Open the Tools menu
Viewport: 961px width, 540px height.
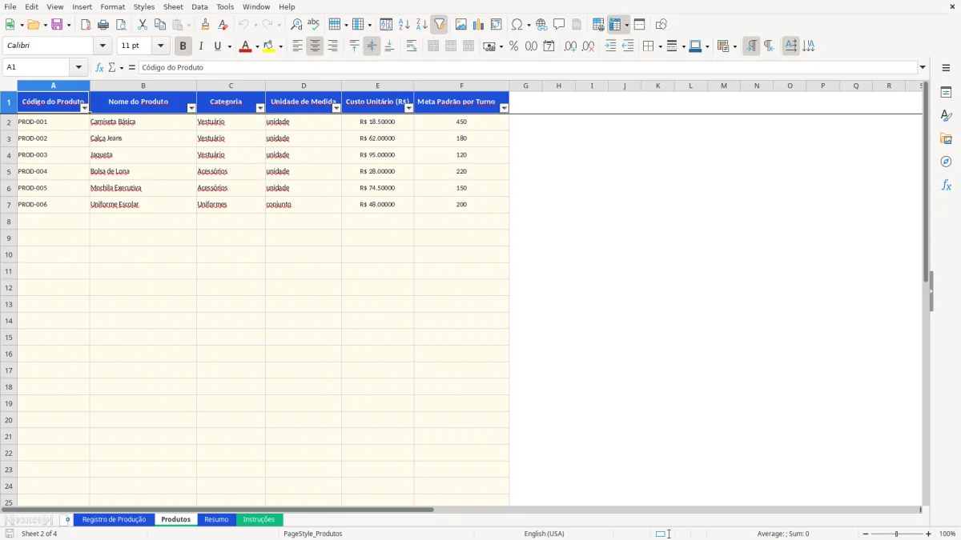click(x=225, y=6)
